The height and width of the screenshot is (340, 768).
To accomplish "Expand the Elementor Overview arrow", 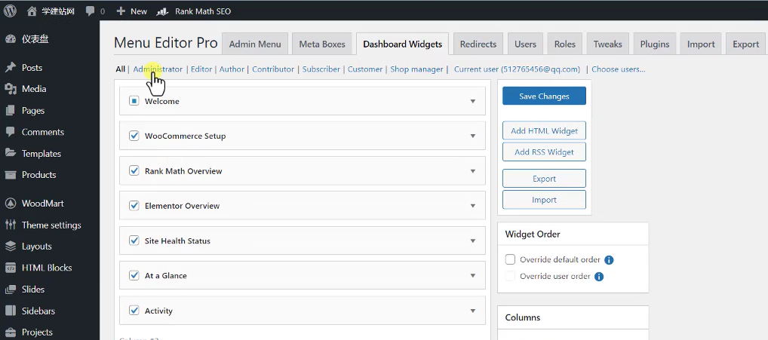I will point(473,206).
